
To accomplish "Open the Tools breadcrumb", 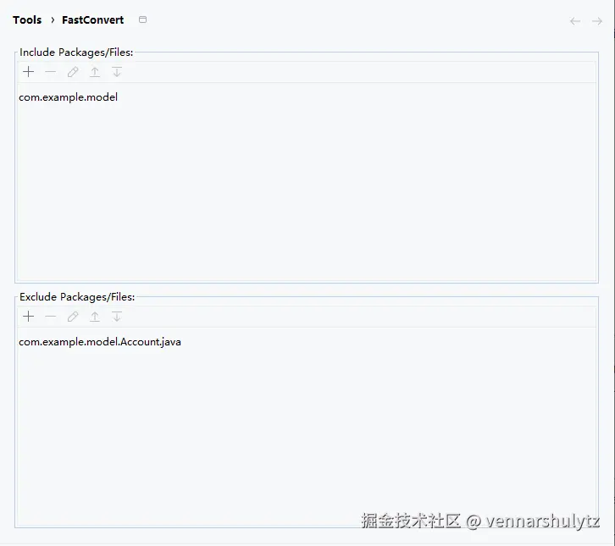I will 27,20.
